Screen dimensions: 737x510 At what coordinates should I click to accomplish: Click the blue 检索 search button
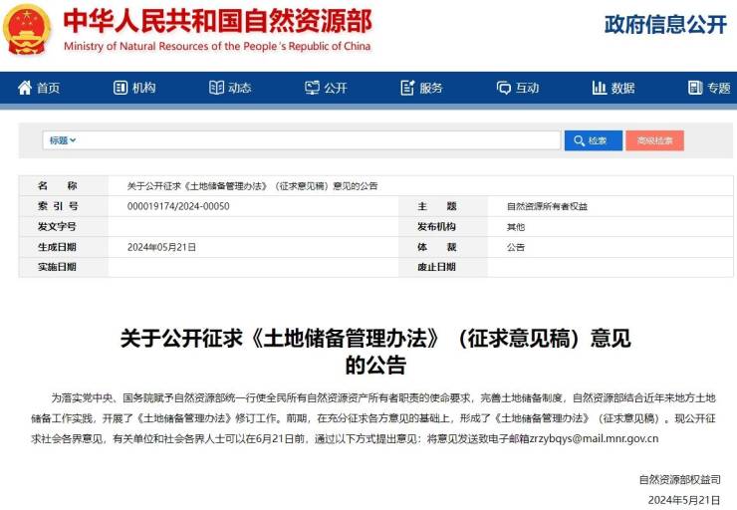[x=594, y=140]
